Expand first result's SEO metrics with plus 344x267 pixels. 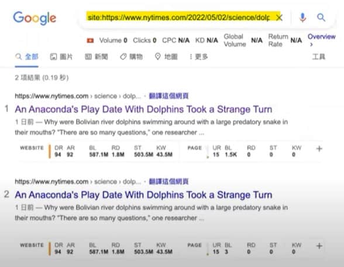tap(319, 149)
